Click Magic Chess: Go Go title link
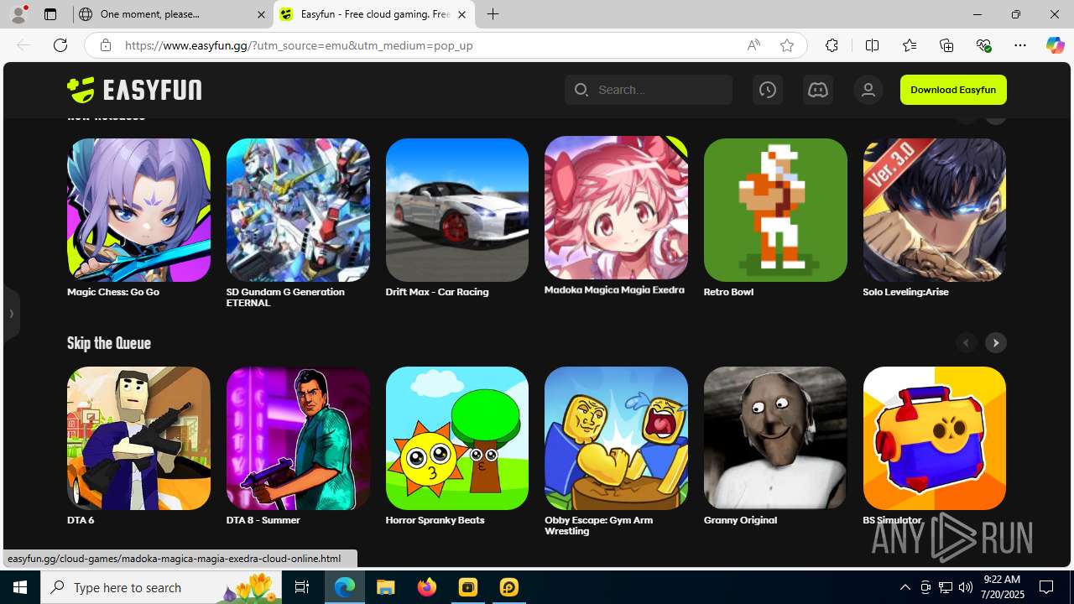Screen dimensions: 1074x604 [113, 292]
